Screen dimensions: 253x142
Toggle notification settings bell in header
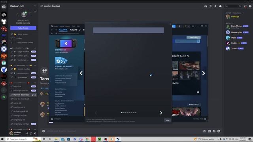pyautogui.click(x=210, y=6)
